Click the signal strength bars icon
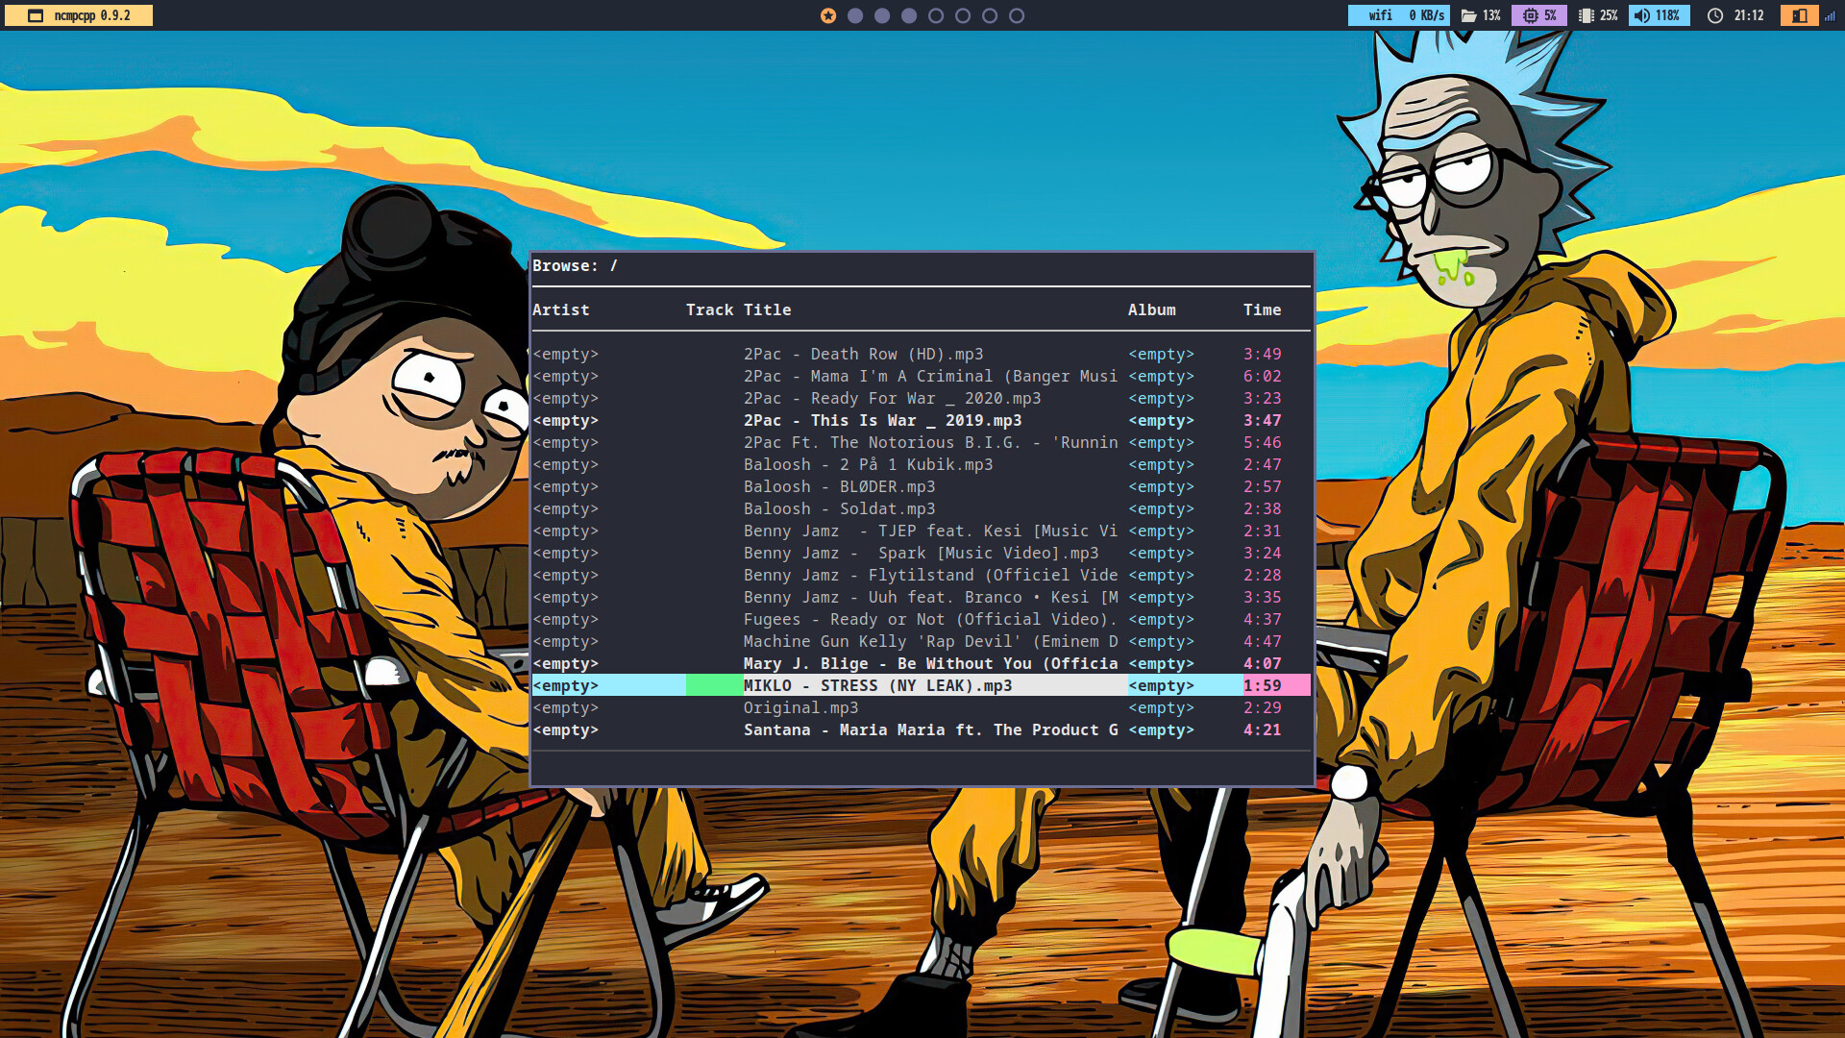1845x1038 pixels. click(x=1830, y=15)
